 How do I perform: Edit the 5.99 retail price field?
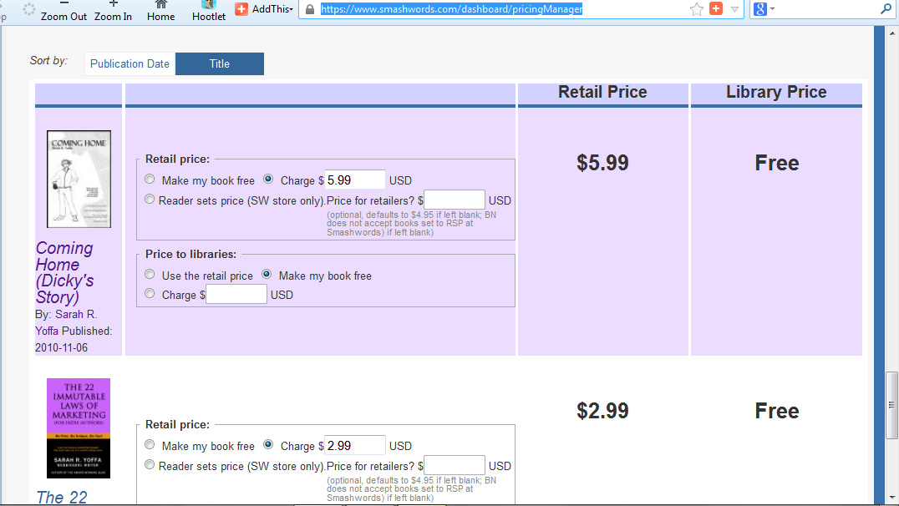pyautogui.click(x=355, y=180)
